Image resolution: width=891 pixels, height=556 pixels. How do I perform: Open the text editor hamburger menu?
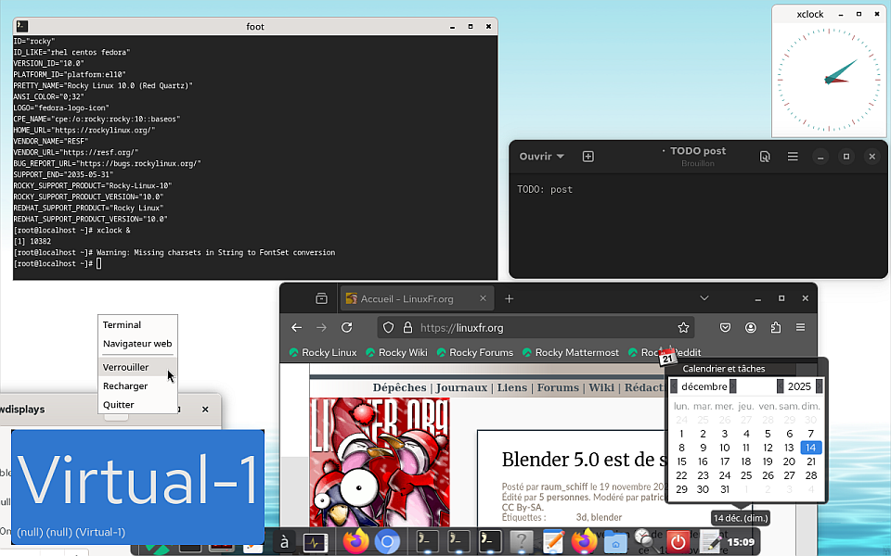point(793,157)
